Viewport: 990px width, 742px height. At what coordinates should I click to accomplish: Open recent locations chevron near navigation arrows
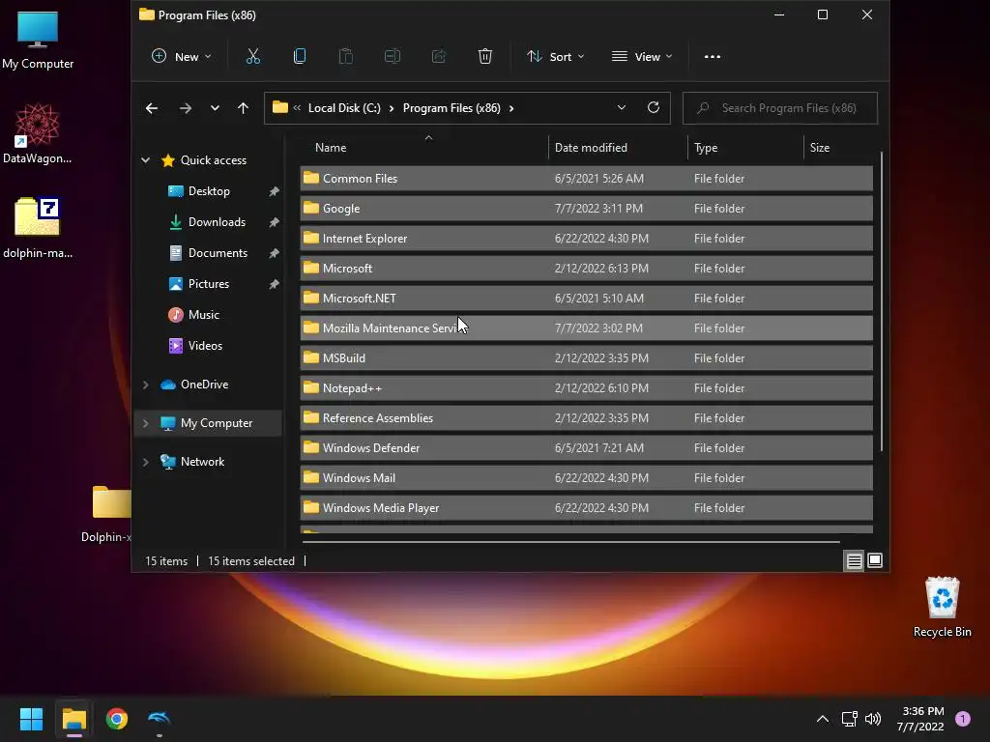[x=215, y=108]
